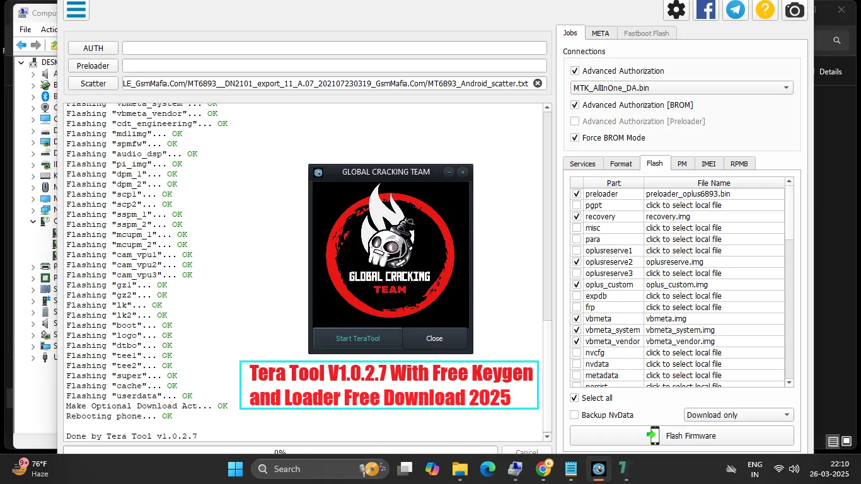The width and height of the screenshot is (861, 484).
Task: Switch to the Jobs tab
Action: tap(570, 33)
